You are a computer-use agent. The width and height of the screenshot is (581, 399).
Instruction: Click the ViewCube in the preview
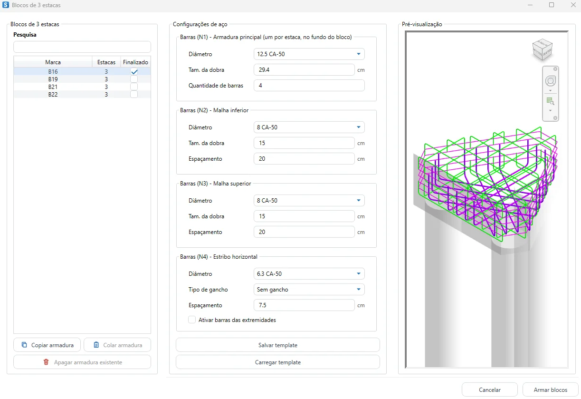(542, 49)
